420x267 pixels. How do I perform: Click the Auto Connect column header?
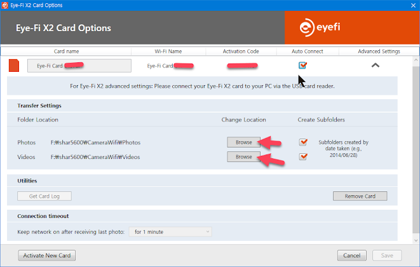308,51
